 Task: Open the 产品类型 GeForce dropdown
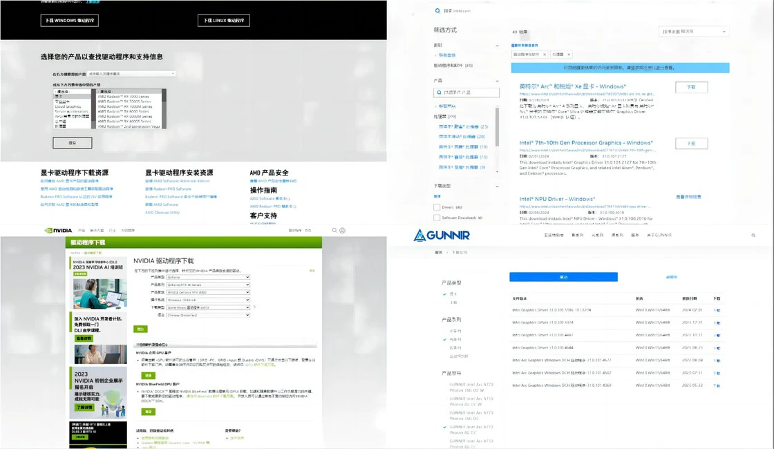tap(208, 277)
